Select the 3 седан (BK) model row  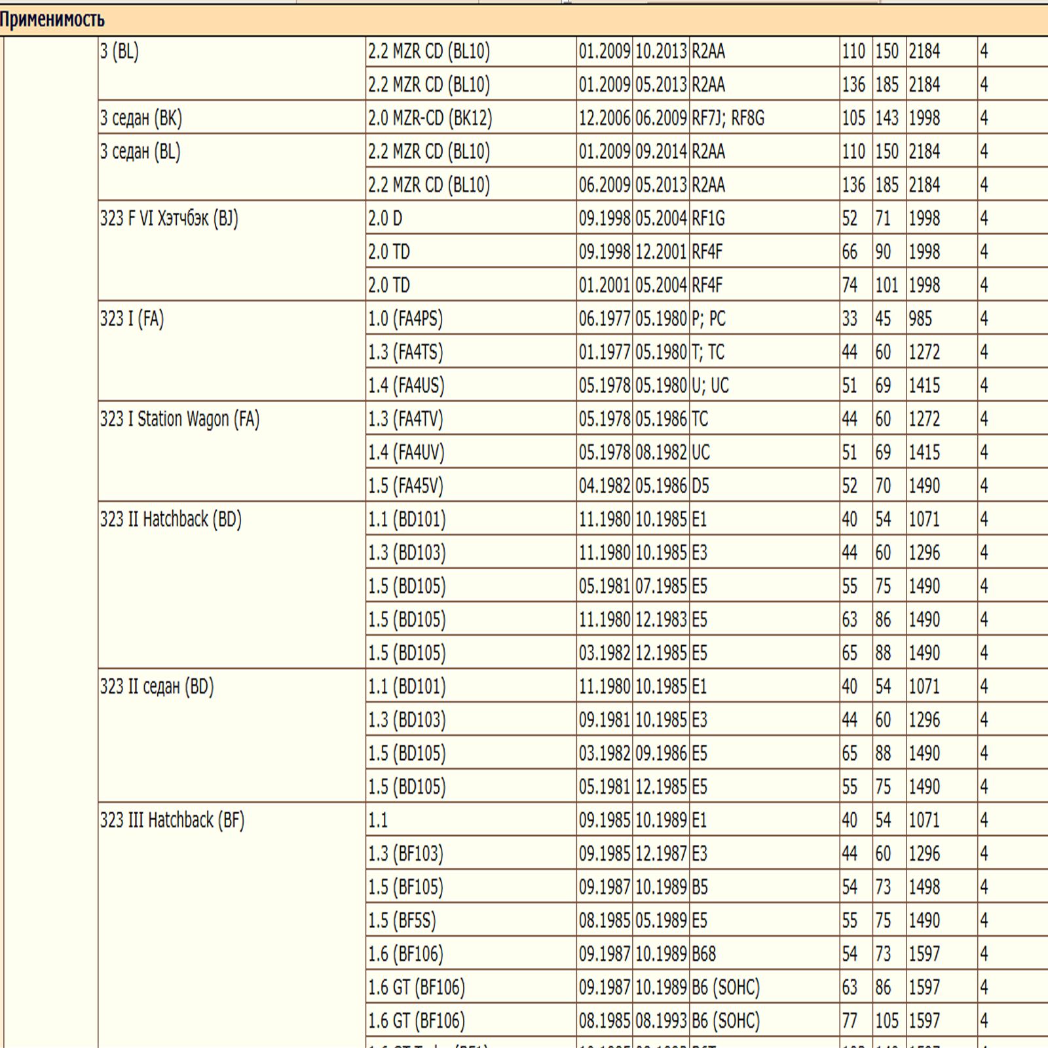pos(141,119)
